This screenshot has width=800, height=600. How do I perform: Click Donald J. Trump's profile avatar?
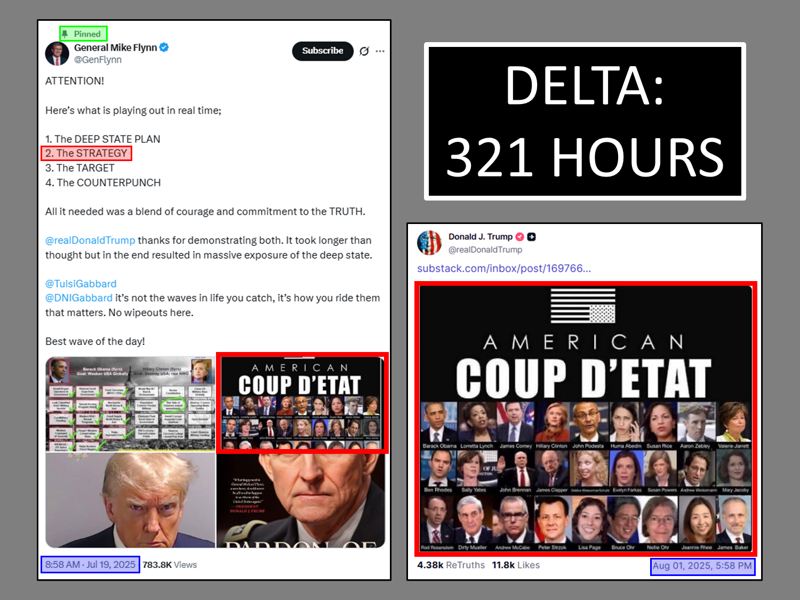(x=429, y=243)
